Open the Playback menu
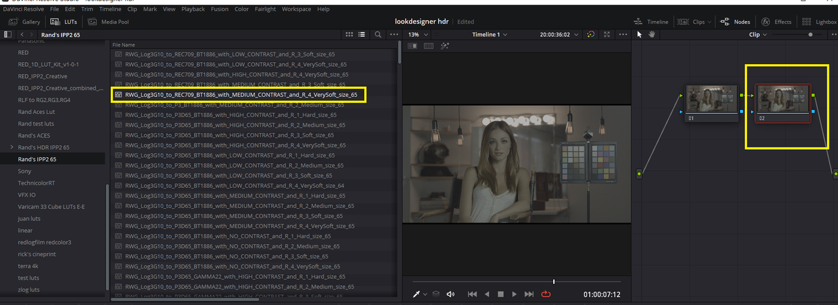 coord(192,9)
